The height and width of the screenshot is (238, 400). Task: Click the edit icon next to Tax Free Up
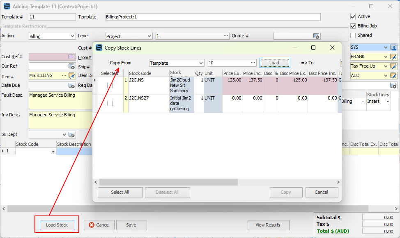click(393, 66)
